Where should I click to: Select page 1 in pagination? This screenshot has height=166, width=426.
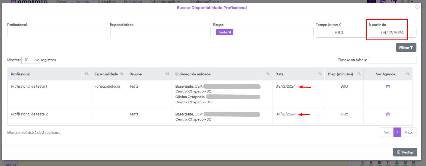pos(397,132)
